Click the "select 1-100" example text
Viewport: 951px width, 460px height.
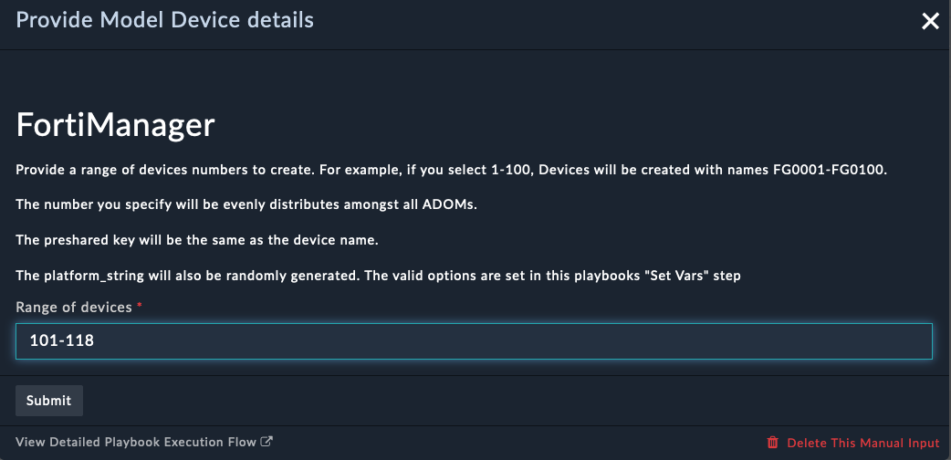480,170
